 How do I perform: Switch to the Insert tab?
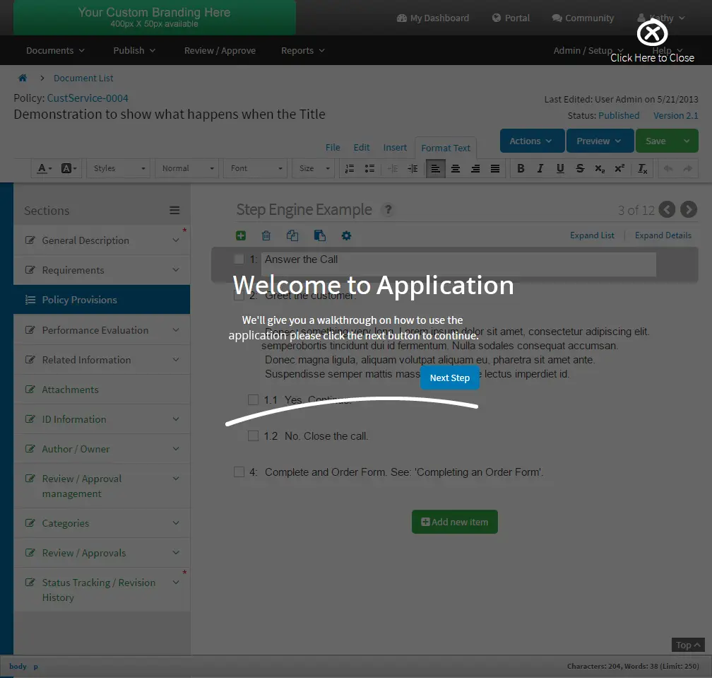(395, 147)
